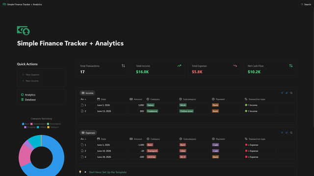Open filter icon for Income table

(x=282, y=93)
